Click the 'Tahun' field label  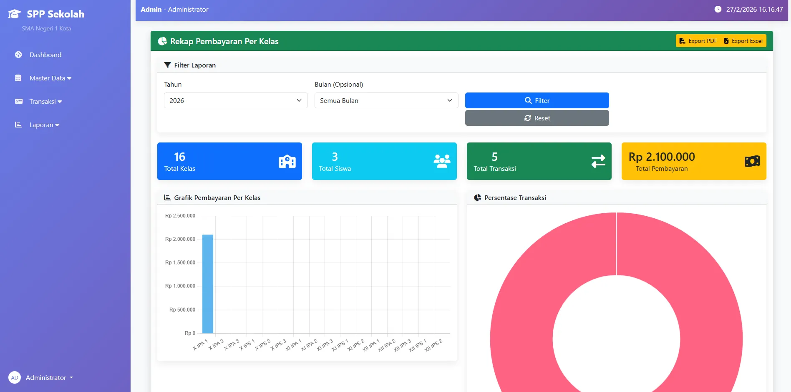(x=173, y=84)
